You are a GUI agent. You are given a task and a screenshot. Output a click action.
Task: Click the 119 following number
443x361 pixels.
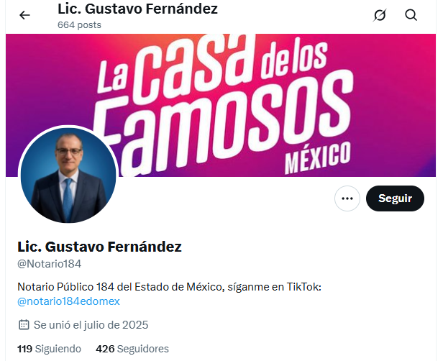point(25,349)
